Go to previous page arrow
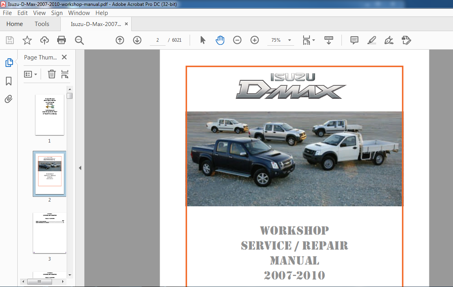This screenshot has width=453, height=287. [x=120, y=40]
